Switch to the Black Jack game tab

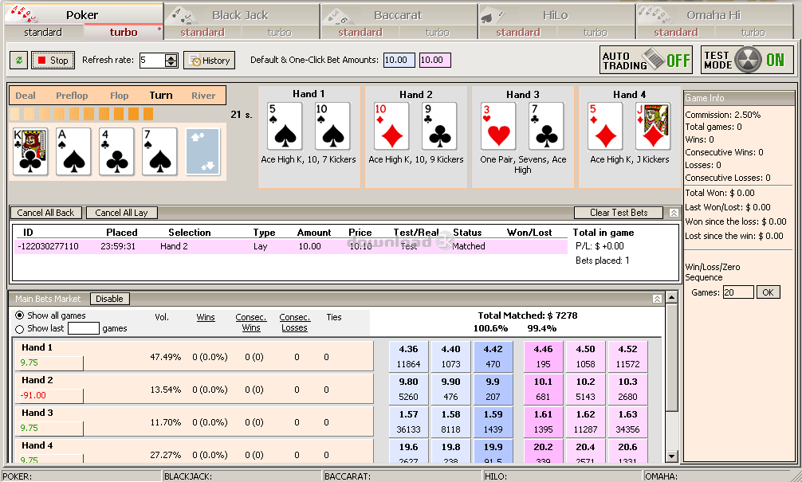tap(240, 15)
